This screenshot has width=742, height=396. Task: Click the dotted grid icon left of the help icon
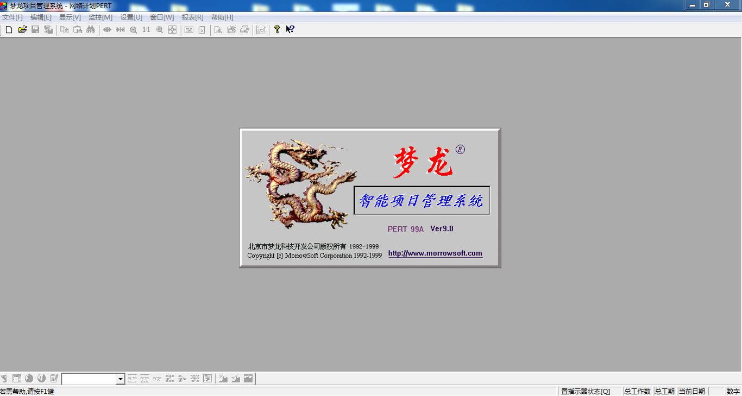[x=261, y=30]
